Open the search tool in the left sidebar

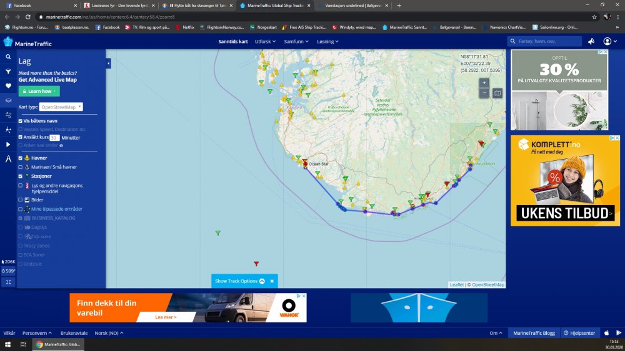click(8, 57)
